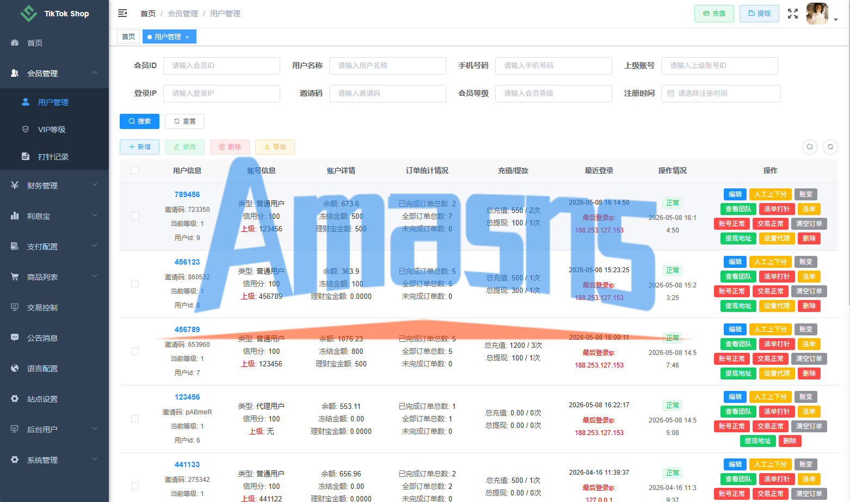Click 首页 in the breadcrumb
This screenshot has height=502, width=850.
148,14
